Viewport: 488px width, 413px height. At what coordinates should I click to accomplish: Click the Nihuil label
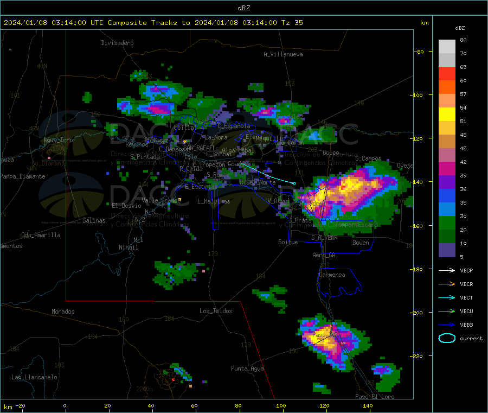coord(128,247)
